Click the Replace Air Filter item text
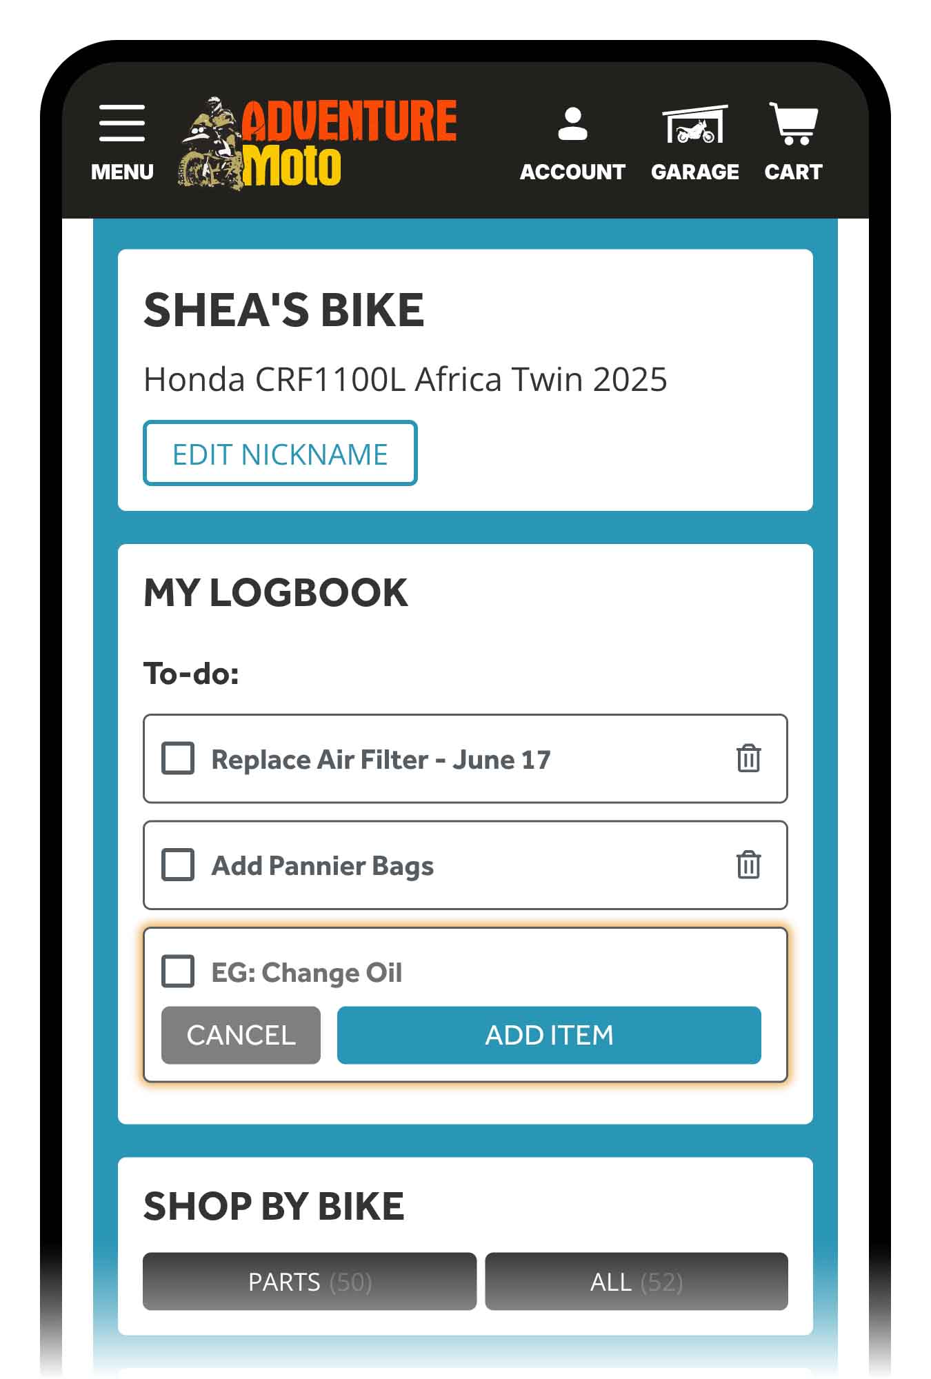 tap(381, 759)
